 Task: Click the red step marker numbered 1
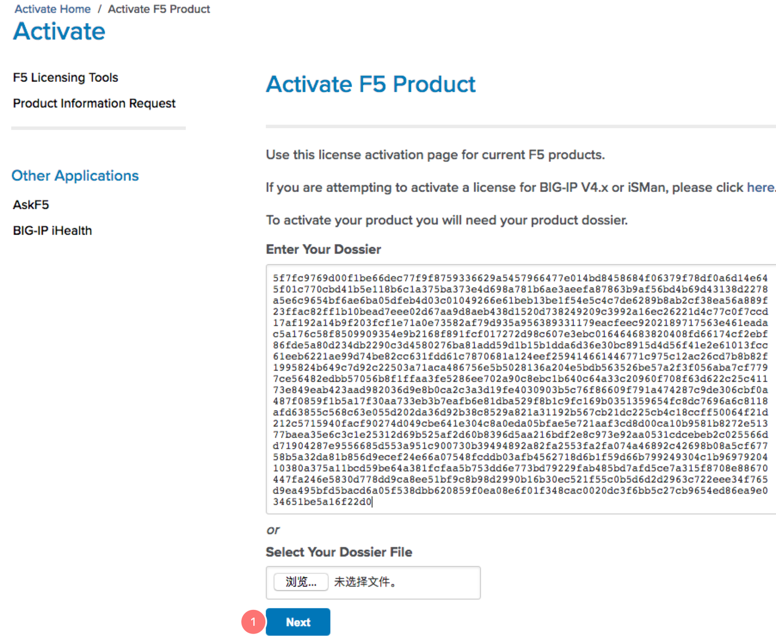click(x=253, y=622)
